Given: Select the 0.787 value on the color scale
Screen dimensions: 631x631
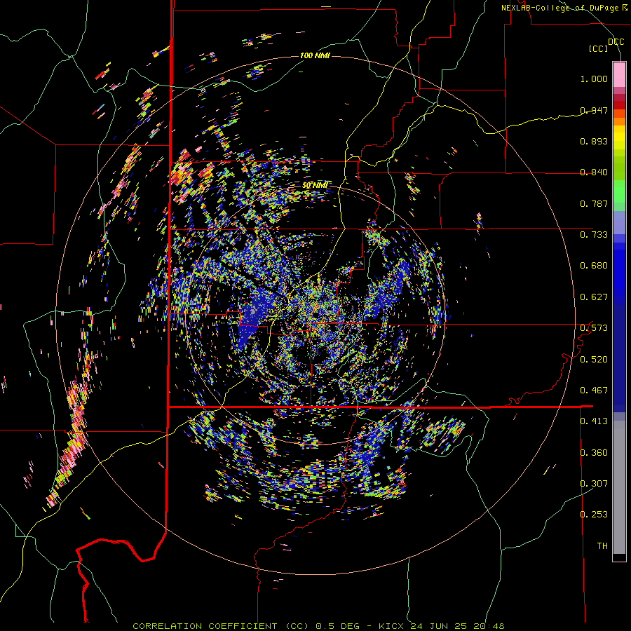Looking at the screenshot, I should (594, 203).
